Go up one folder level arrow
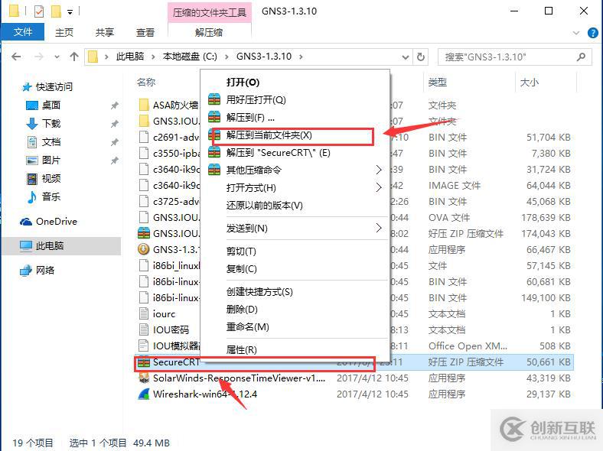 pos(74,57)
